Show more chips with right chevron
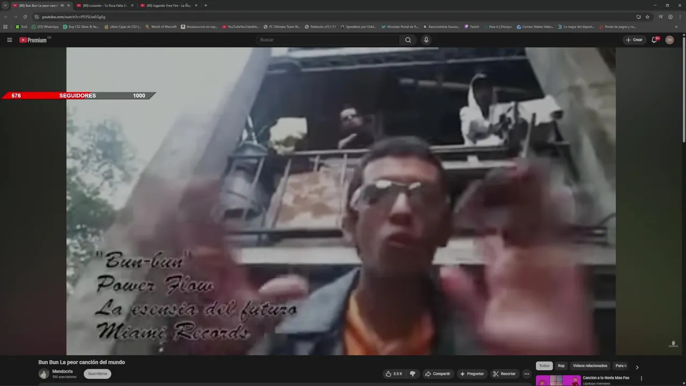The image size is (686, 386). (637, 367)
